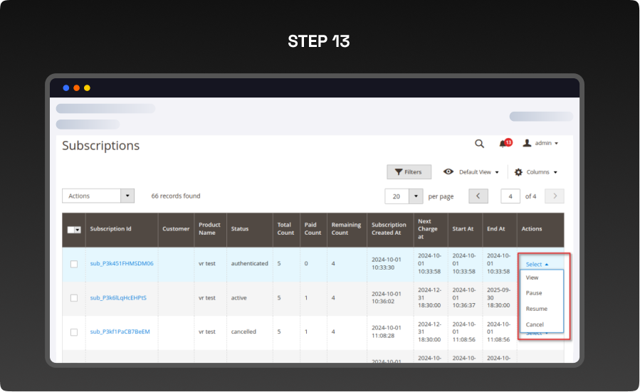Check the box for sub_P3kf1PaCB7BeEM row
Image resolution: width=640 pixels, height=392 pixels.
[x=74, y=332]
